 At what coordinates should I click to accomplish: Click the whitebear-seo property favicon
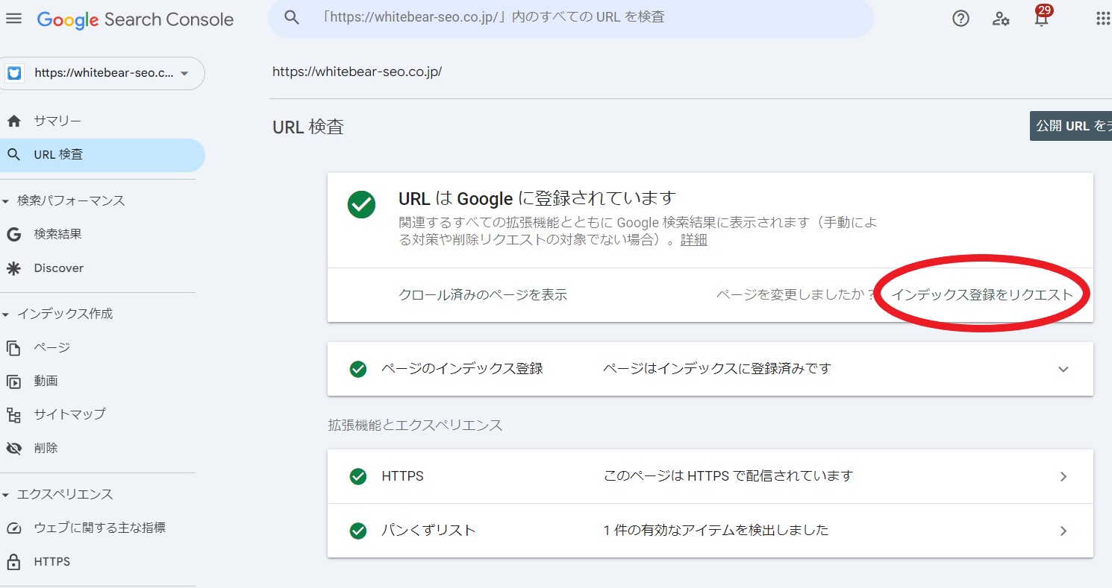(14, 73)
